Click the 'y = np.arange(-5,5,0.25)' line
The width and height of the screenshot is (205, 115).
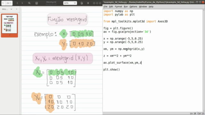tap(123, 42)
